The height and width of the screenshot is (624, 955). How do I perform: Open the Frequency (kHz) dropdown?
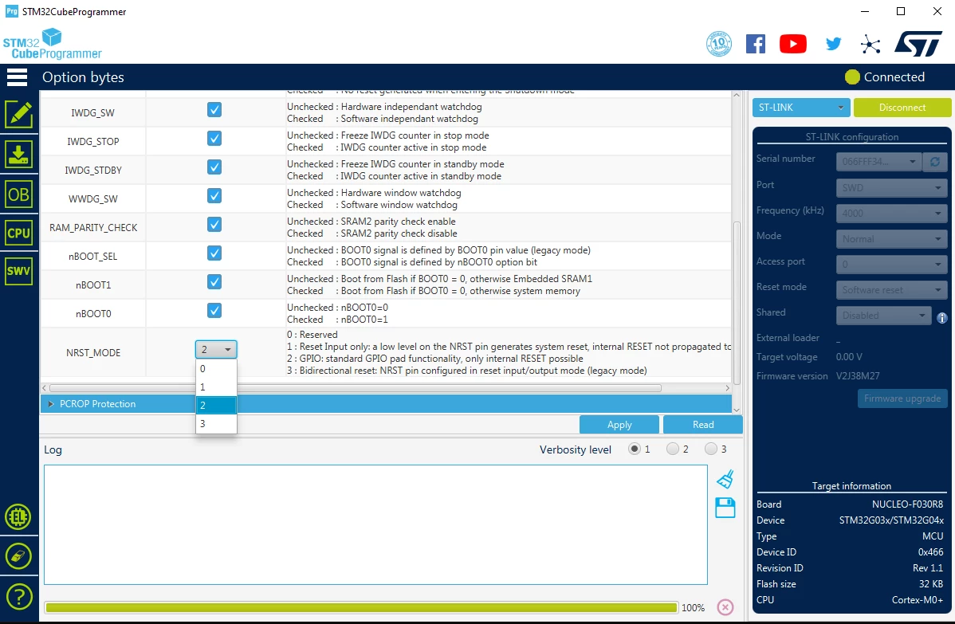[891, 213]
